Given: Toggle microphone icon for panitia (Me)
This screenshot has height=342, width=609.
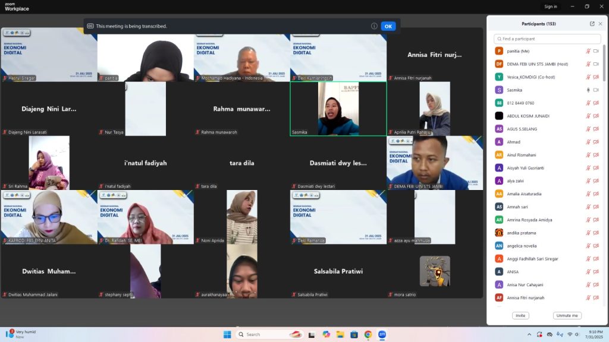Looking at the screenshot, I should click(x=588, y=51).
